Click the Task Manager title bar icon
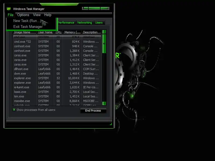 point(9,9)
